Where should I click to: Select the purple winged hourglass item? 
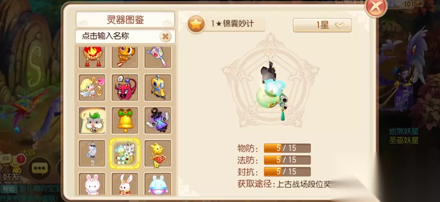(158, 120)
